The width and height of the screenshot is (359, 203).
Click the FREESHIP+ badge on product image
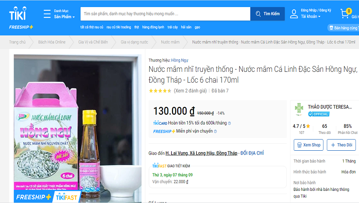coord(34,197)
